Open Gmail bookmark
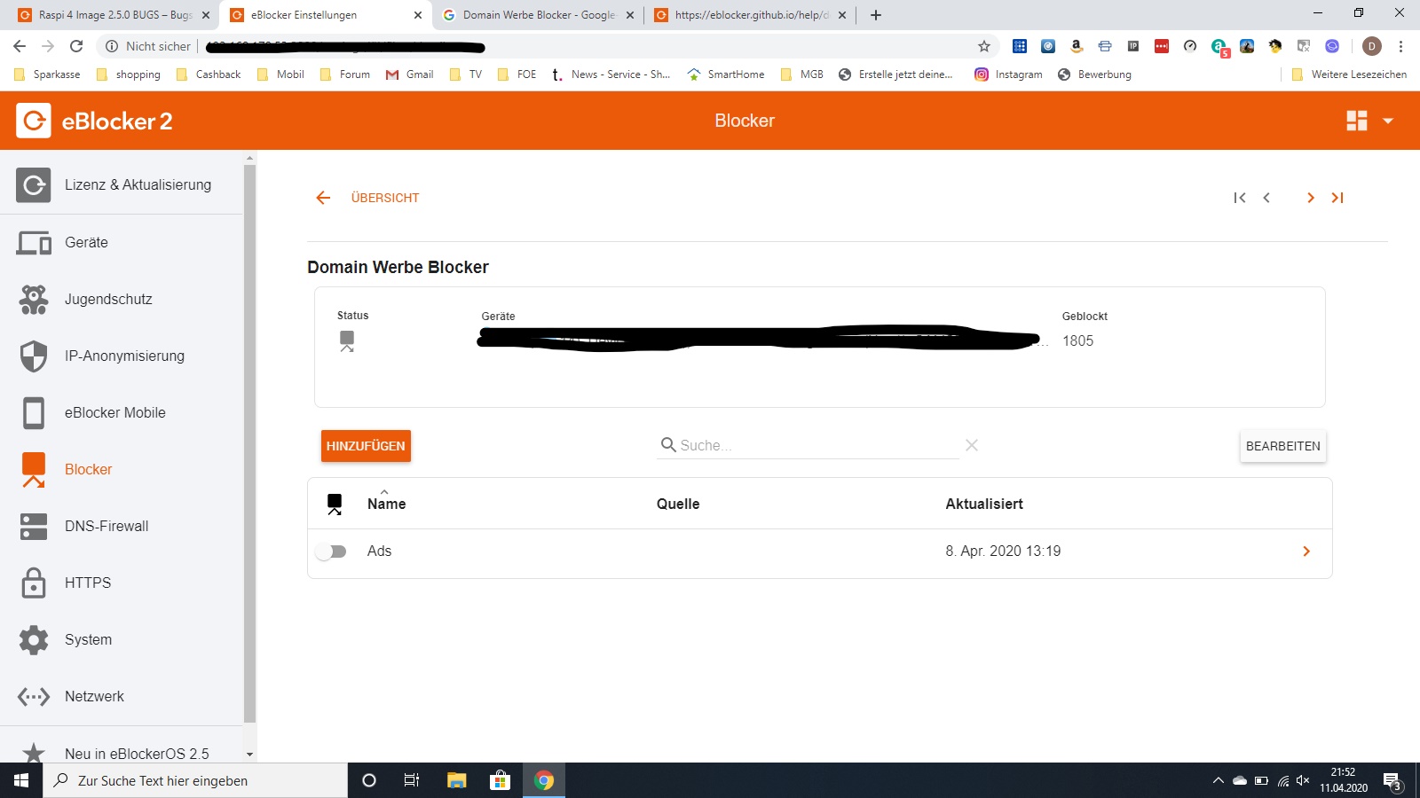This screenshot has width=1420, height=798. pos(410,74)
